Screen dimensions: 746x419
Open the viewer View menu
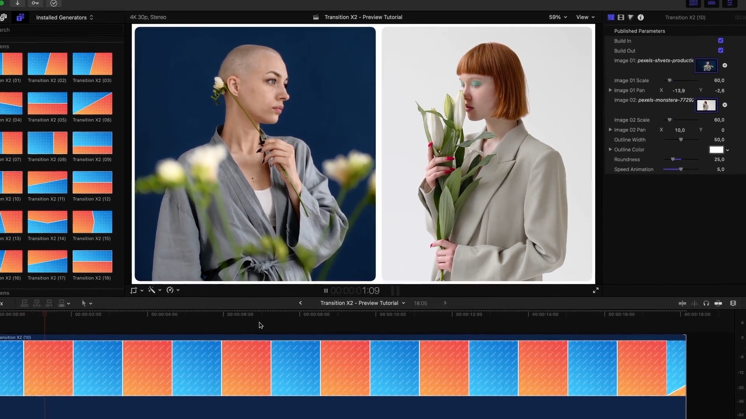coord(585,17)
